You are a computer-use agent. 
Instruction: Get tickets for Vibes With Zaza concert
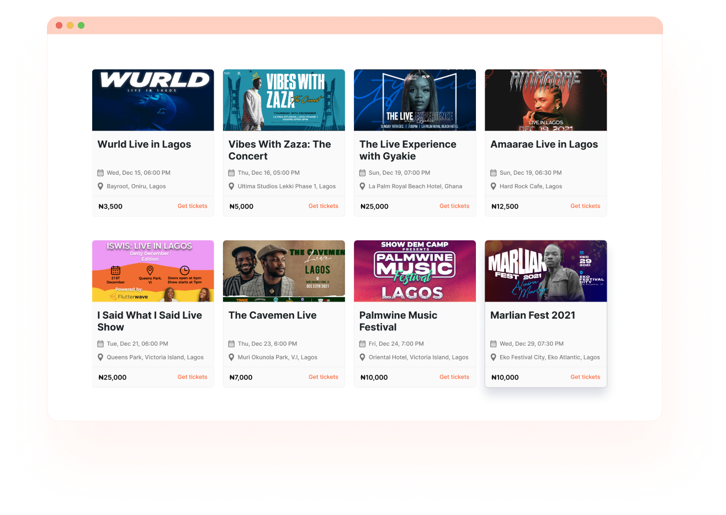coord(323,206)
